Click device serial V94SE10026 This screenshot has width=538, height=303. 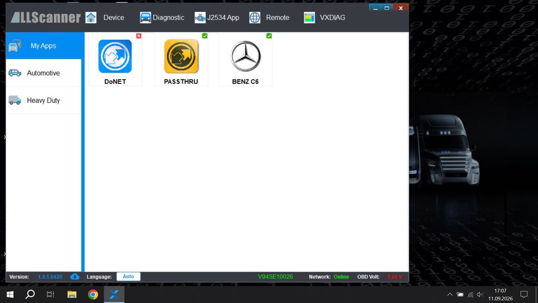pos(275,277)
